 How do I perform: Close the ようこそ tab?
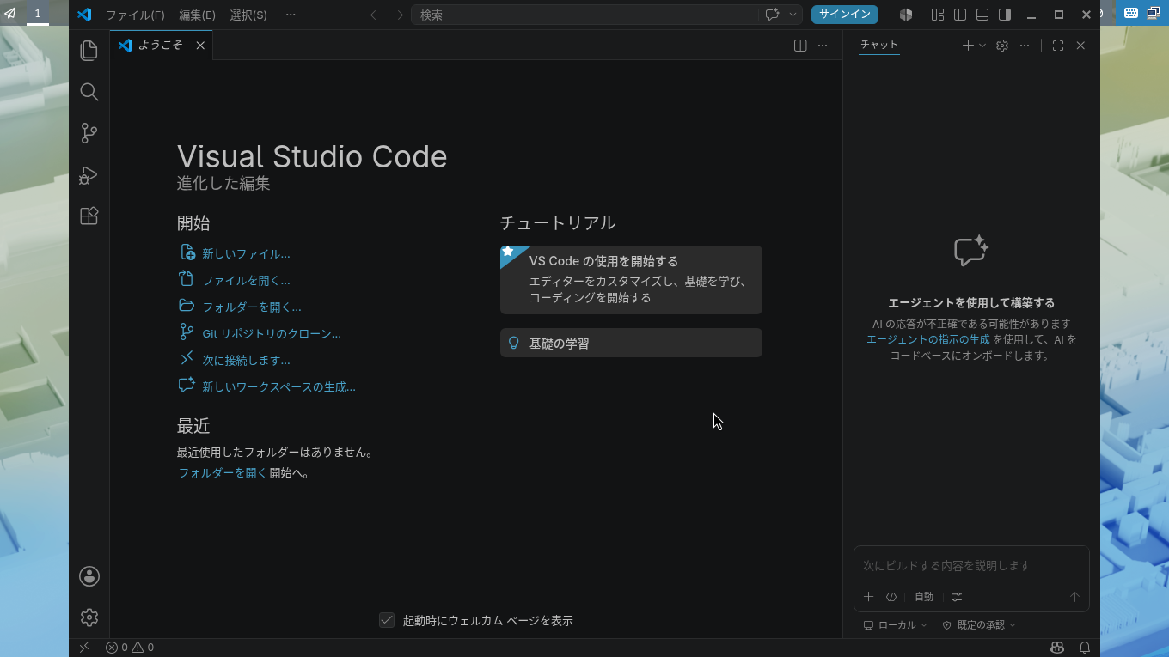click(x=200, y=46)
